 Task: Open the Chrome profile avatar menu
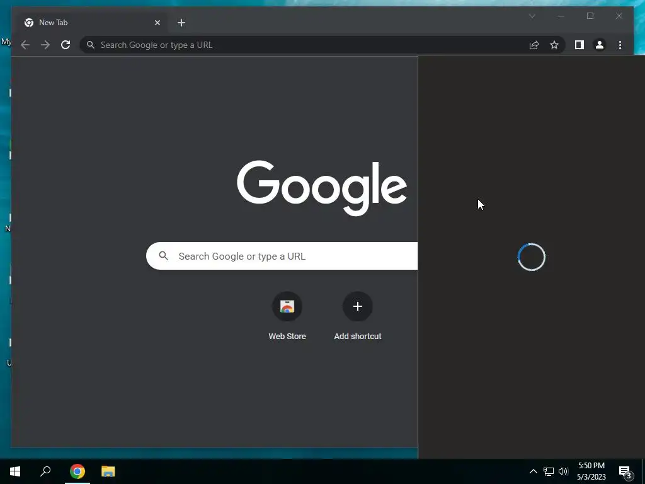click(600, 45)
